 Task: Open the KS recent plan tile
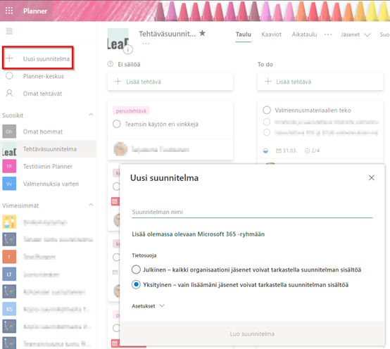[x=9, y=309]
